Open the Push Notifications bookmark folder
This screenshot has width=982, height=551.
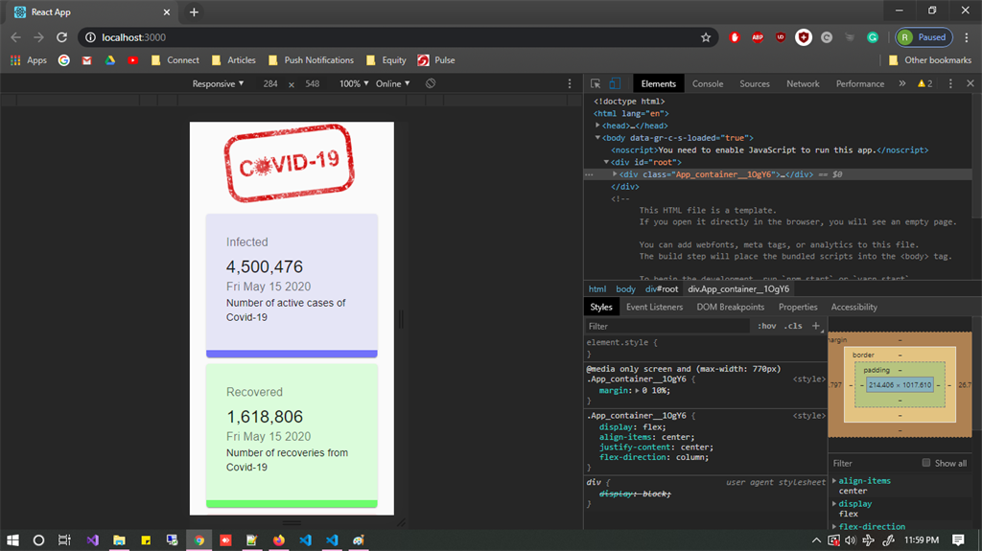[x=311, y=59]
